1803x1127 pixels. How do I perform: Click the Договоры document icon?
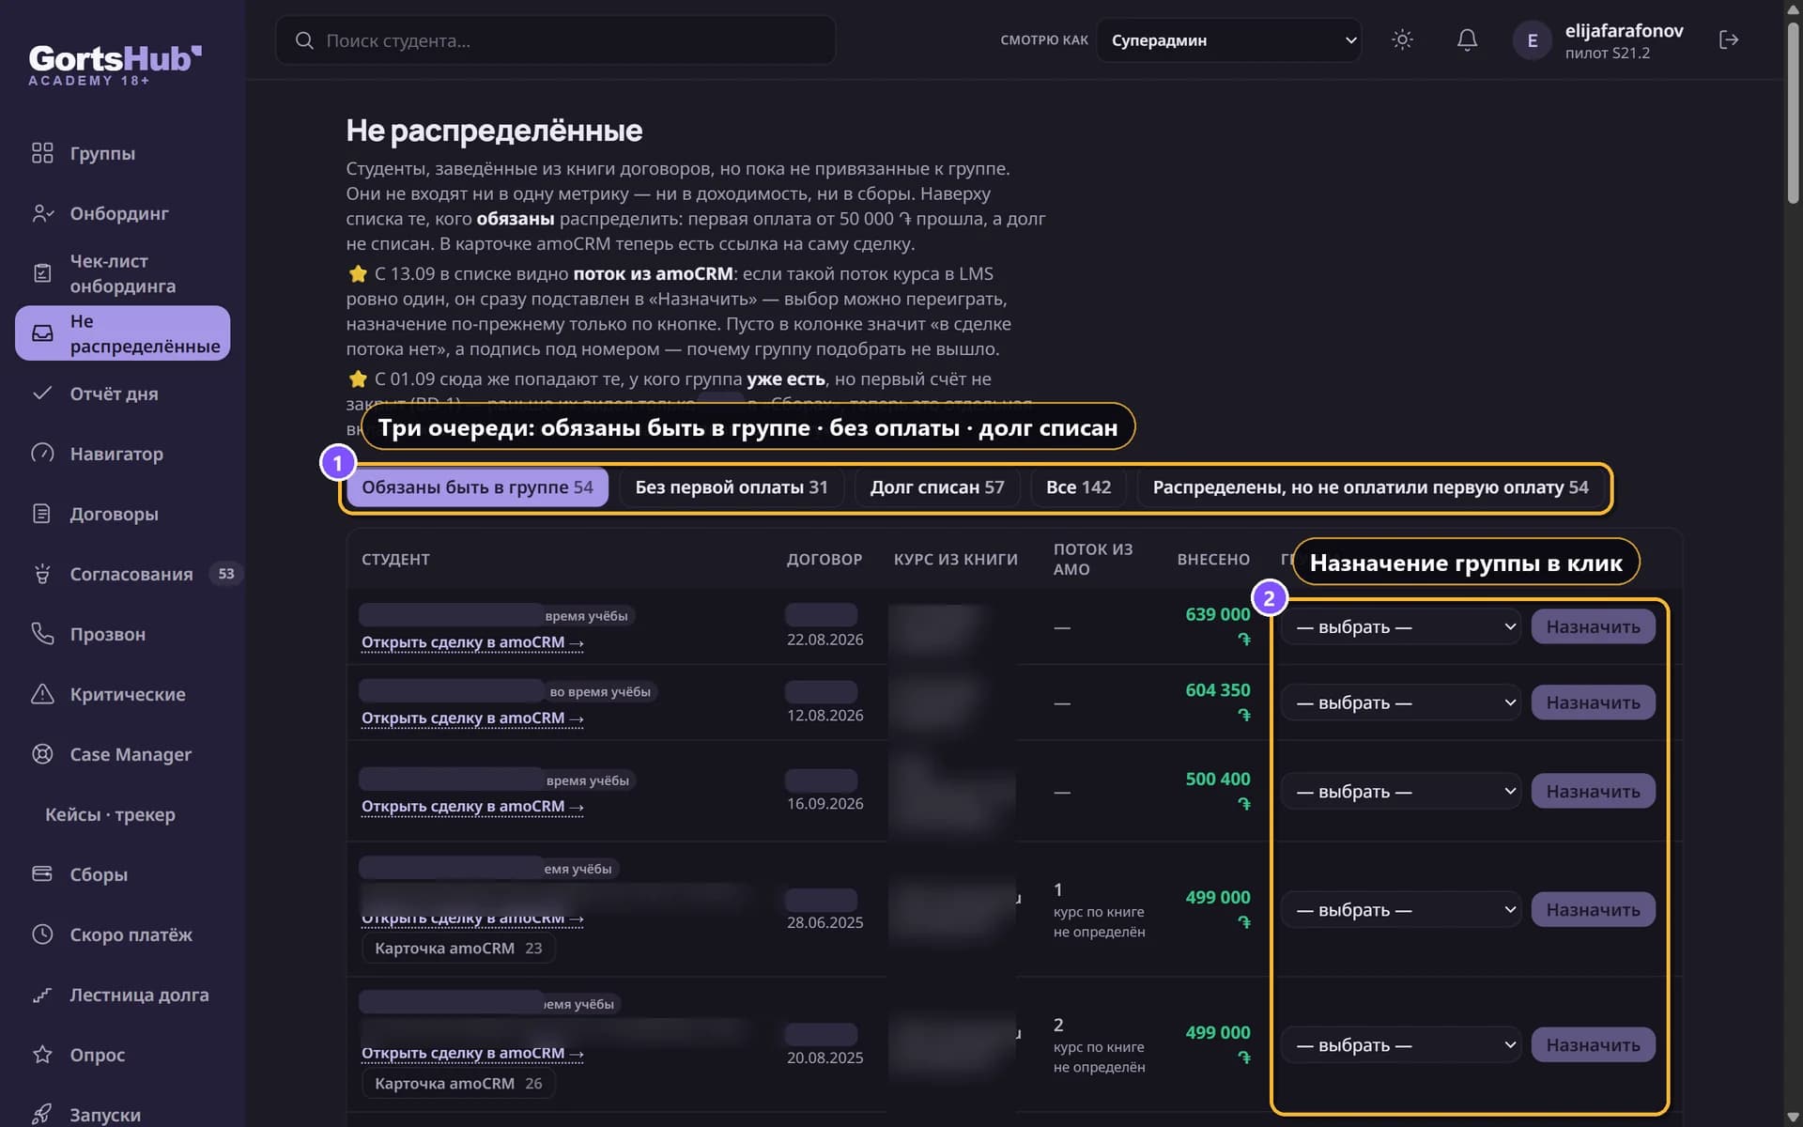pyautogui.click(x=42, y=514)
